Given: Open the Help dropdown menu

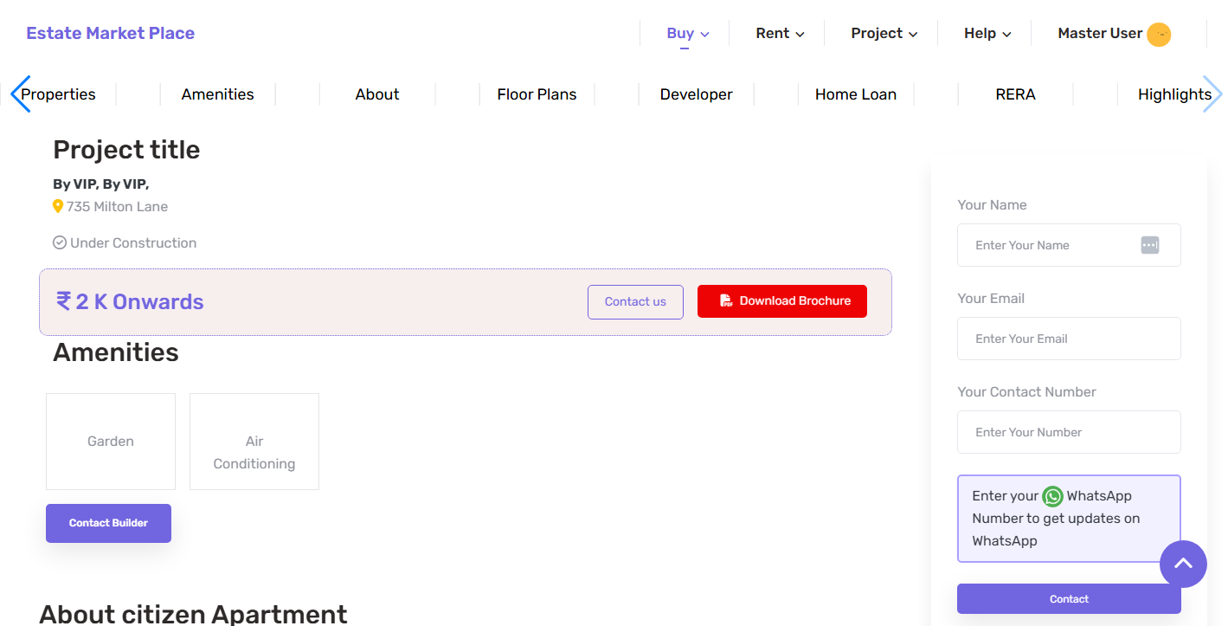Looking at the screenshot, I should point(987,34).
